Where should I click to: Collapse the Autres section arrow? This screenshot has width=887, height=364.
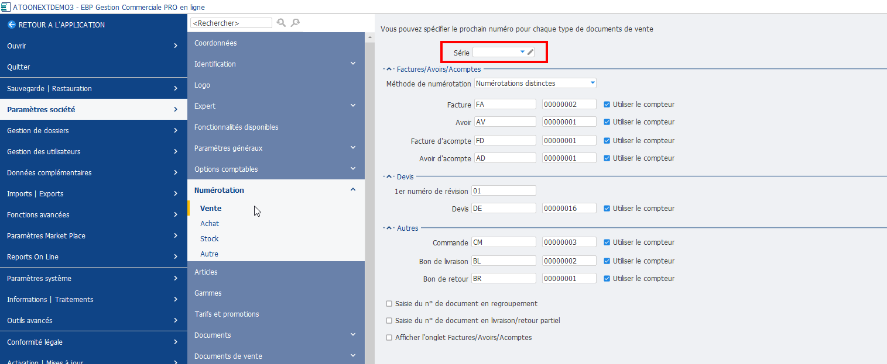[x=389, y=228]
